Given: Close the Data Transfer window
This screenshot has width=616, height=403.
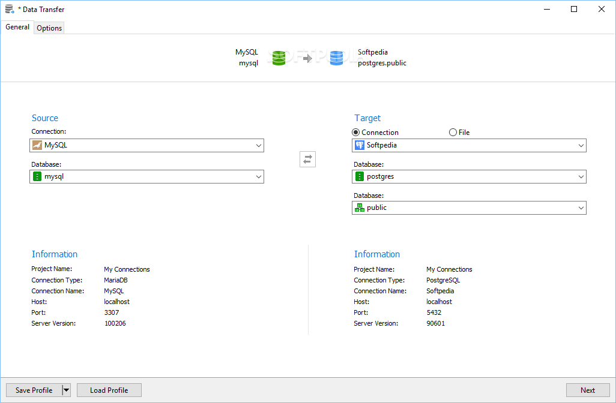Looking at the screenshot, I should coord(602,9).
